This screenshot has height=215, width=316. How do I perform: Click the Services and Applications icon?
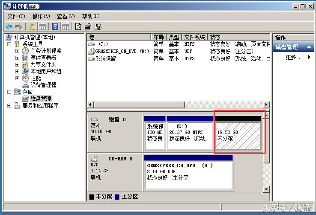tap(17, 105)
